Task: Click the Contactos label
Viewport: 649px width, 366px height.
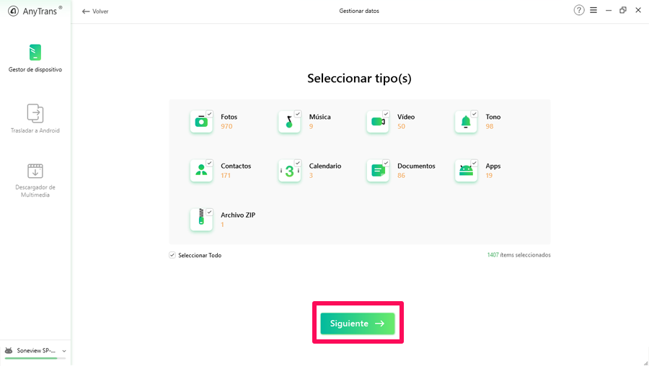Action: coord(236,166)
